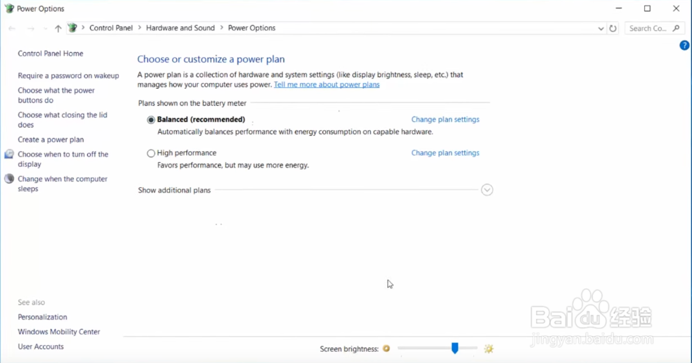This screenshot has height=363, width=692.
Task: Open the address bar history dropdown
Action: 601,28
